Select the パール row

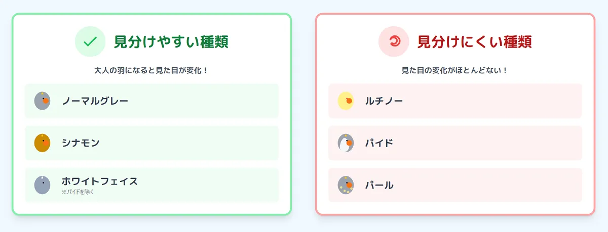(455, 185)
